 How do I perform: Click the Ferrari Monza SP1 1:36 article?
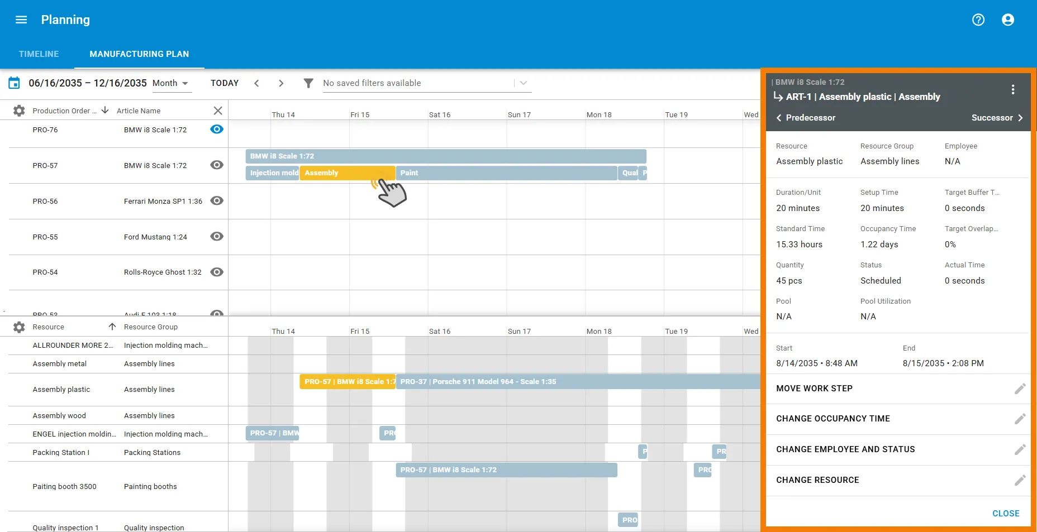163,202
